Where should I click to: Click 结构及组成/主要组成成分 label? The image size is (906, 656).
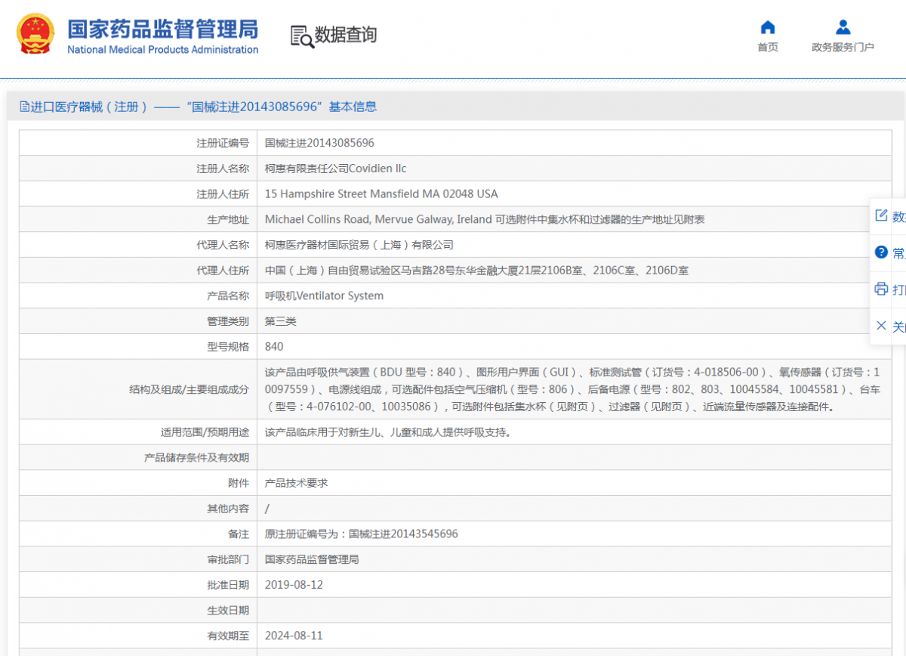pyautogui.click(x=189, y=389)
